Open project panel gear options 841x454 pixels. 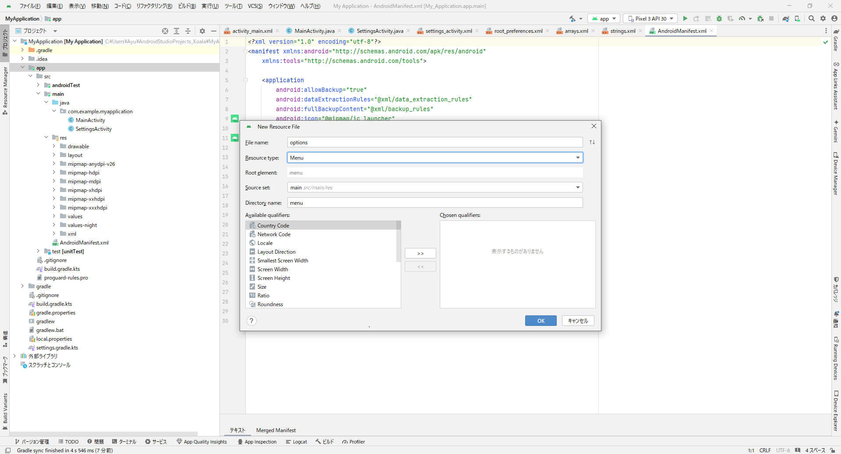pos(202,31)
